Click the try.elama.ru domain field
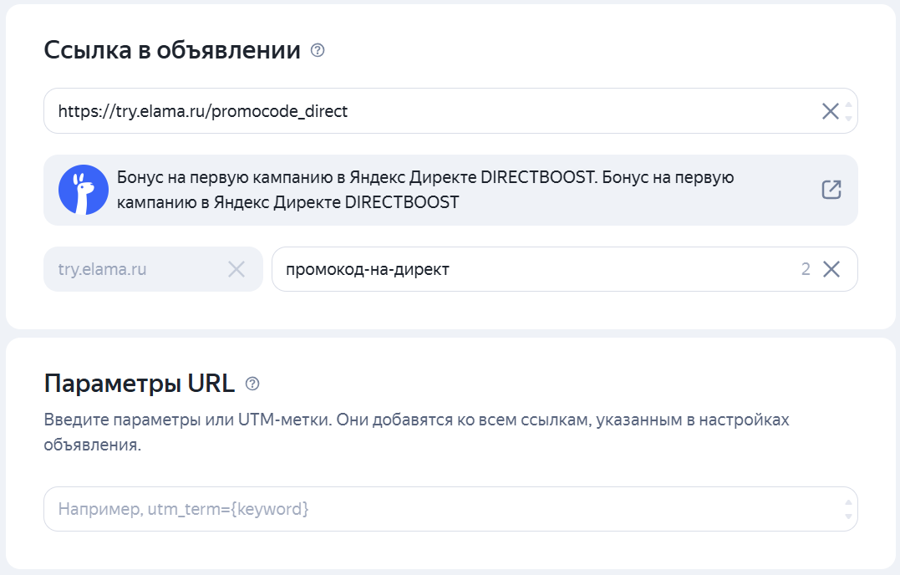The image size is (900, 575). point(153,269)
